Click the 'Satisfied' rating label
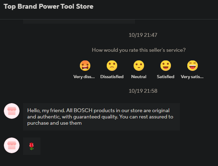The height and width of the screenshot is (166, 218). tap(165, 77)
